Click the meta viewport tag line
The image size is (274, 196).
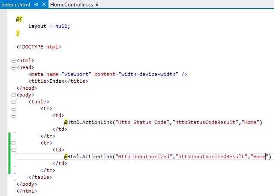[108, 74]
